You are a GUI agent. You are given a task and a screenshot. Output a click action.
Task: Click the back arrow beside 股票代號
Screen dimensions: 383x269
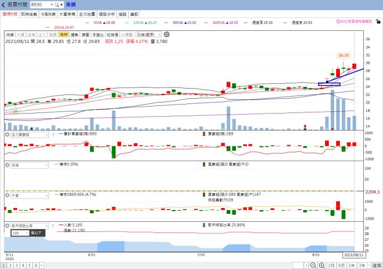coord(3,4)
